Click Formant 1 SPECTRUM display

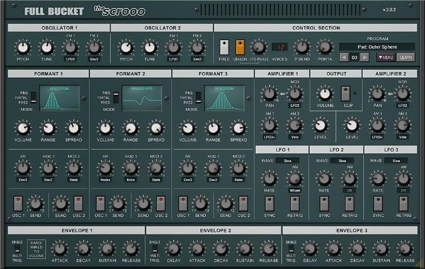59,98
